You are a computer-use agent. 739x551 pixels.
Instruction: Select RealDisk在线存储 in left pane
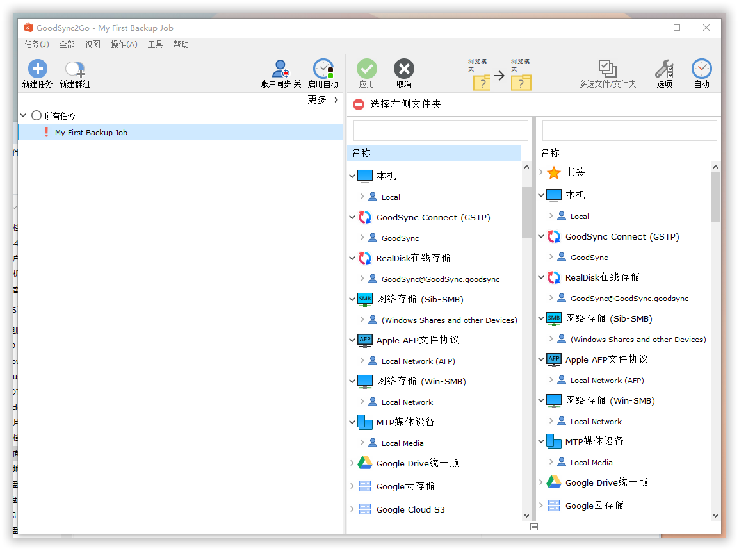(x=413, y=258)
